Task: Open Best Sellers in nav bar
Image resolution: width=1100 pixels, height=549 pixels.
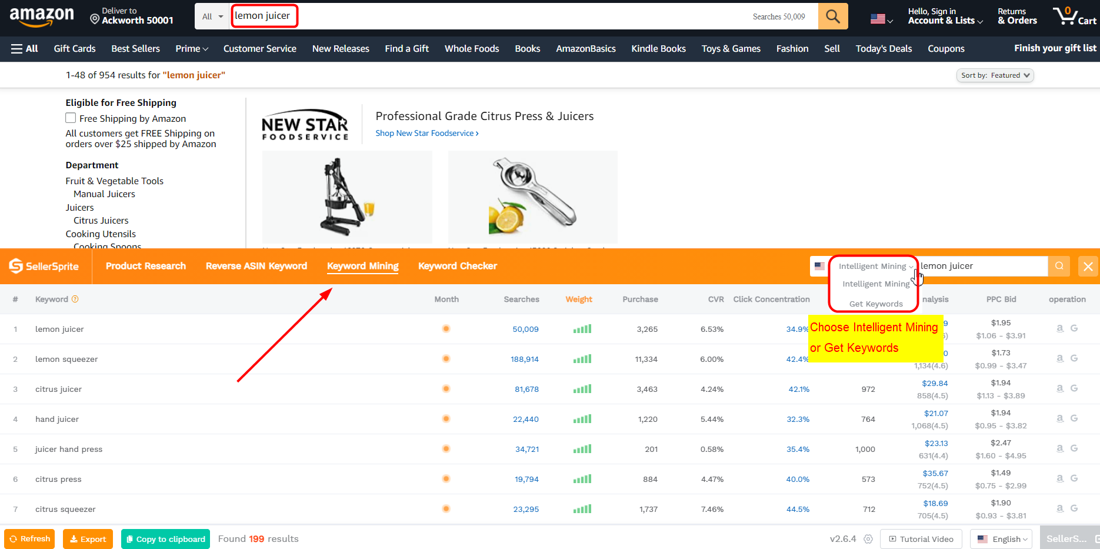Action: 135,49
